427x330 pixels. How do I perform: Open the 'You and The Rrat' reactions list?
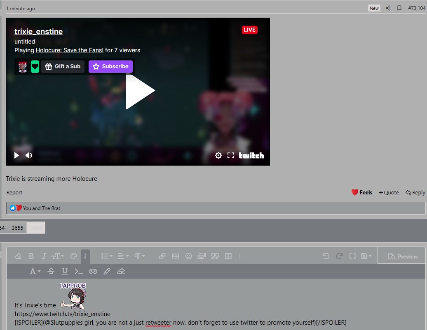[41, 208]
